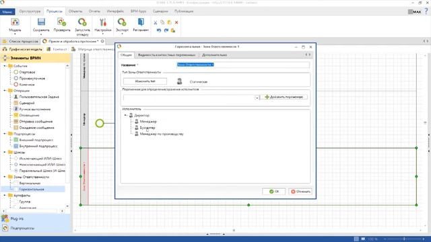
Task: Switch to the Список процессов tab
Action: (x=20, y=42)
